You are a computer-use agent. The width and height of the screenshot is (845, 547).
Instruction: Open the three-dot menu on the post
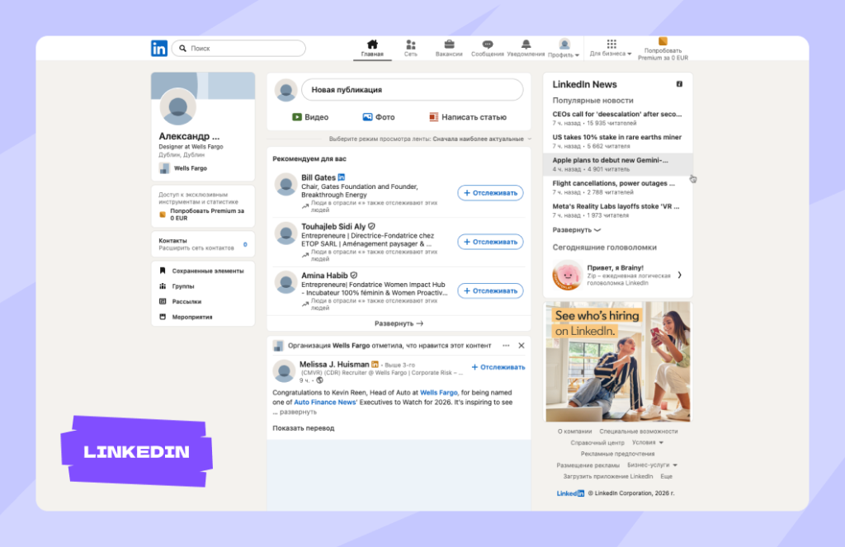point(506,346)
